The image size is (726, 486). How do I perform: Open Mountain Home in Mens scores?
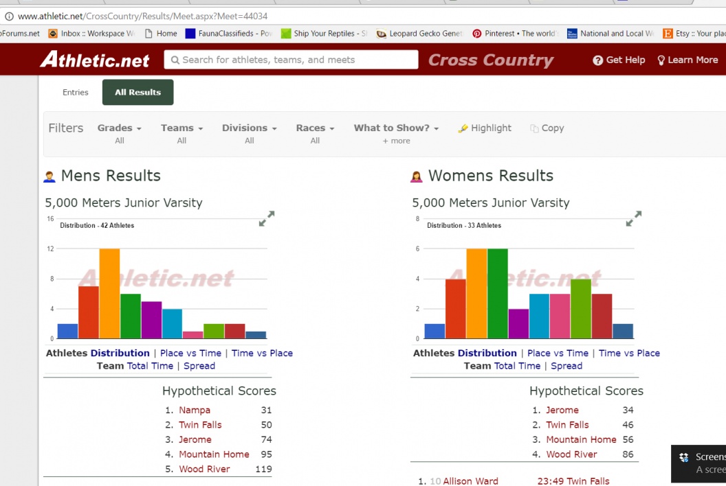214,454
